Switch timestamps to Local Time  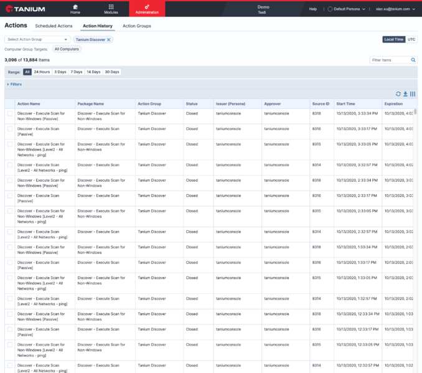coord(394,39)
